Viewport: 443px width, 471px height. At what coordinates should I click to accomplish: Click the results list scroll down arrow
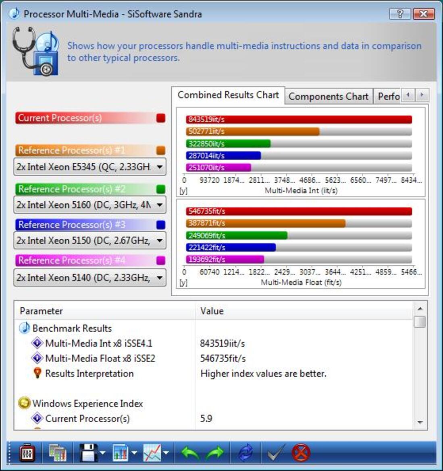click(x=420, y=422)
